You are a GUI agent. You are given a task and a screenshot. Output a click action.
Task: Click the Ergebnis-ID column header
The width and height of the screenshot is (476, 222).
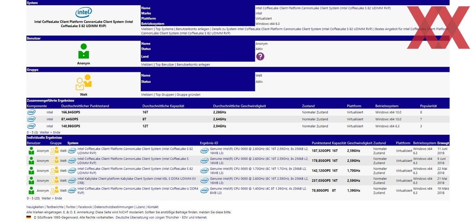coord(209,143)
